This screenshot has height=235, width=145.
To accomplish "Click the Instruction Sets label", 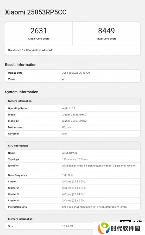I will [17, 207].
